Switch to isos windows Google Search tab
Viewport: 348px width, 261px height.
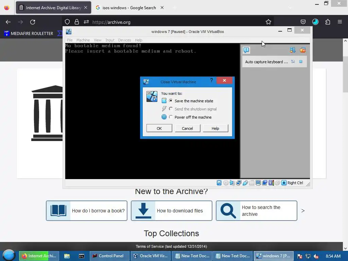tap(129, 8)
